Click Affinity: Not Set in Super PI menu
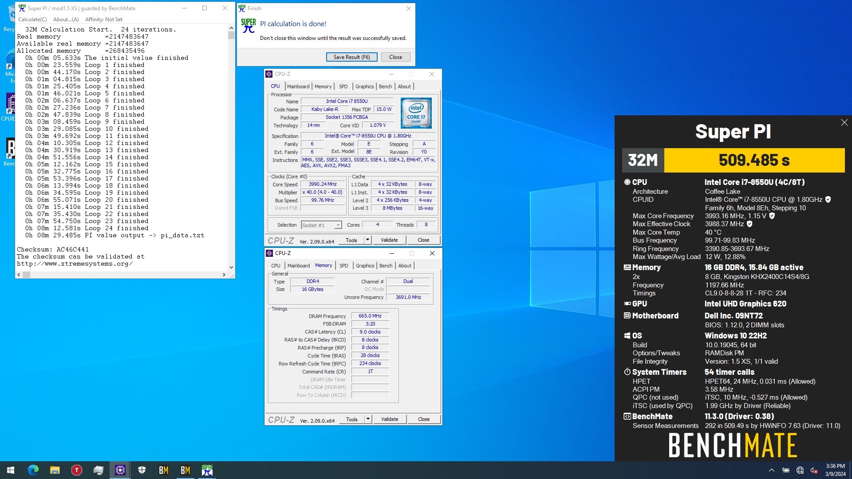 (x=103, y=20)
